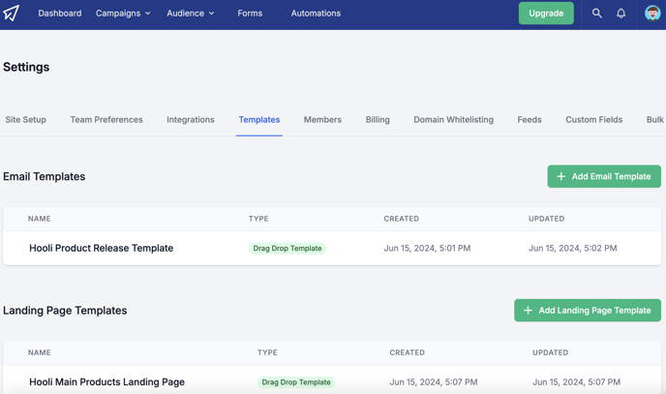Image resolution: width=666 pixels, height=394 pixels.
Task: Click the paper plane app logo
Action: tap(11, 14)
